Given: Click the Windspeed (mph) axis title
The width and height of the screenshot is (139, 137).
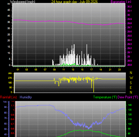Looking at the screenshot, I should [x=23, y=2].
